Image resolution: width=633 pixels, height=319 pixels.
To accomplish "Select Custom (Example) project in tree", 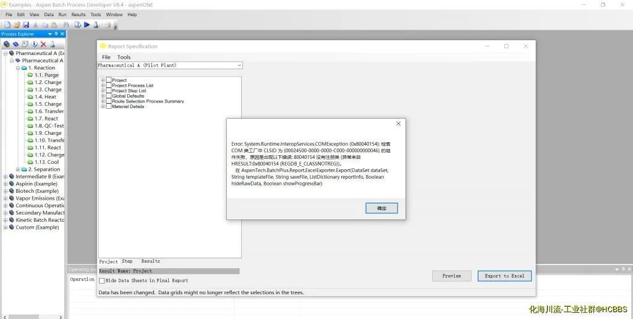I will click(37, 228).
